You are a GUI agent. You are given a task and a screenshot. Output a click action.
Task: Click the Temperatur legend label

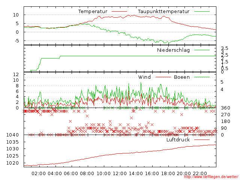coord(93,12)
